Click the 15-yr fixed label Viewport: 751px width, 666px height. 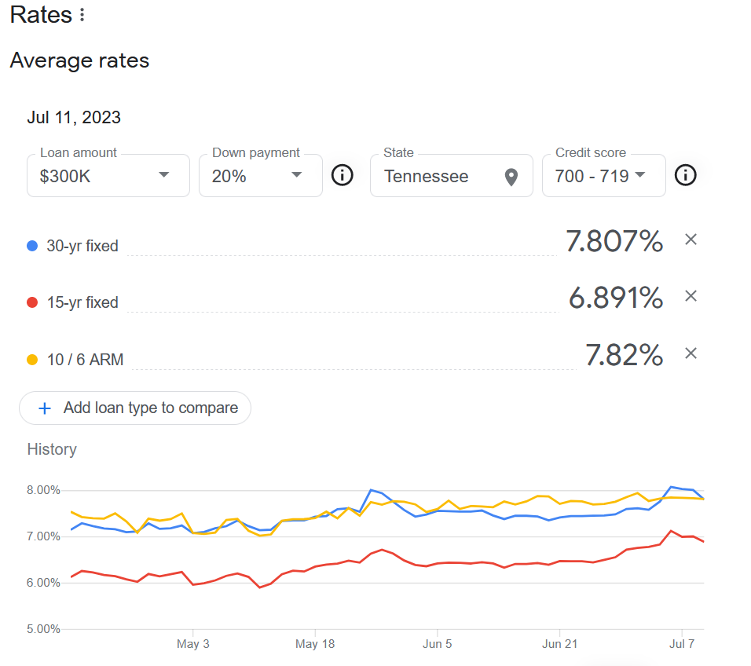pos(82,302)
